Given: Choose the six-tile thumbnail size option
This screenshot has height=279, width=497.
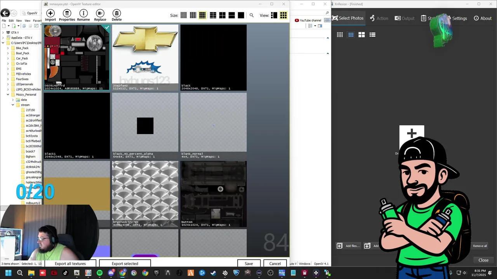Looking at the screenshot, I should pyautogui.click(x=213, y=15).
